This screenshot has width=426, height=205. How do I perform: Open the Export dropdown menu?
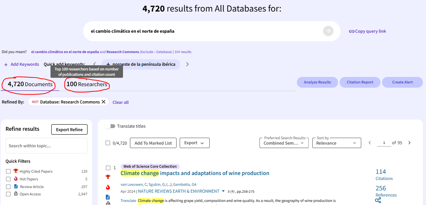[x=194, y=143]
